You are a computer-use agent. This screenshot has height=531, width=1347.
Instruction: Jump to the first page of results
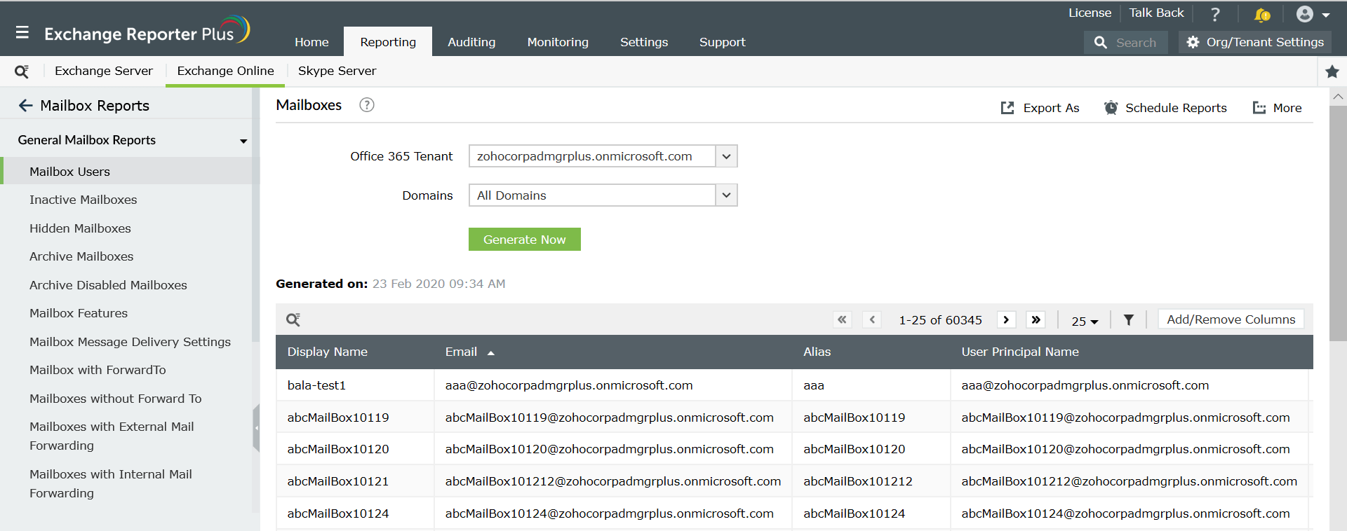pyautogui.click(x=842, y=319)
